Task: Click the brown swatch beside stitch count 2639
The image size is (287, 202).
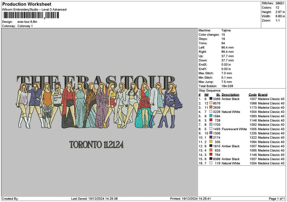Action: (211, 107)
